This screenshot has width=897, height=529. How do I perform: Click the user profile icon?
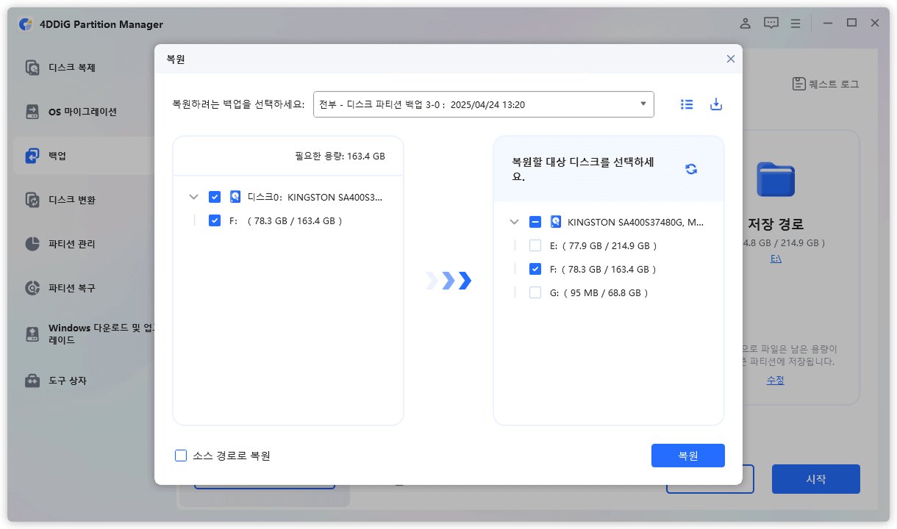pos(745,23)
